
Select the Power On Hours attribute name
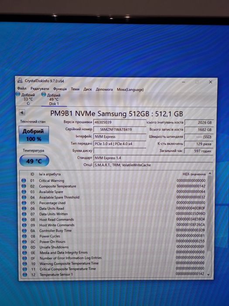click(53, 242)
